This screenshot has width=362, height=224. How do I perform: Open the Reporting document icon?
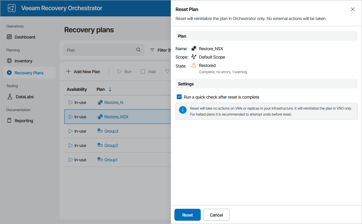click(9, 121)
